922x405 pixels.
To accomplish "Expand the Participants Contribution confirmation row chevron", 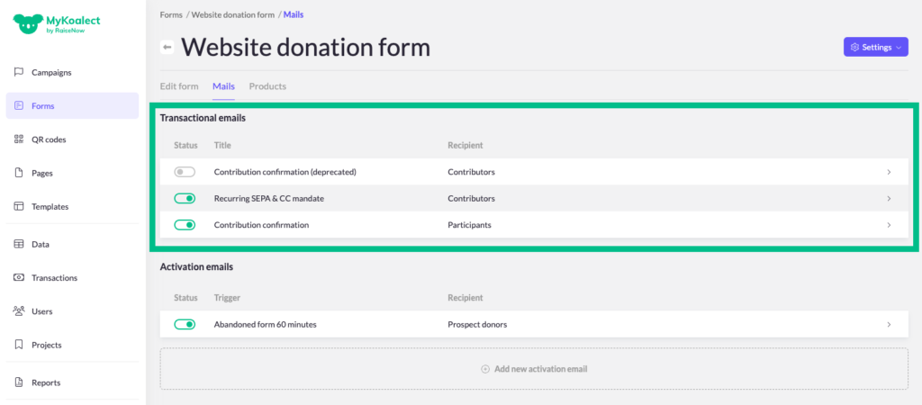I will point(889,225).
